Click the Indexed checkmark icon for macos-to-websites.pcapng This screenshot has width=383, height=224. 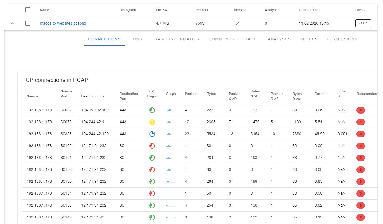[237, 24]
